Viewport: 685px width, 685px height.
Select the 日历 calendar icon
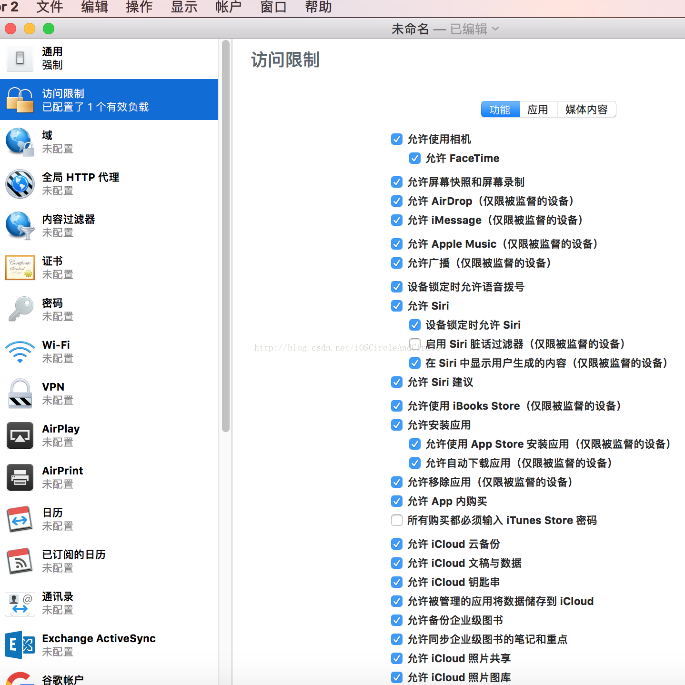(20, 519)
